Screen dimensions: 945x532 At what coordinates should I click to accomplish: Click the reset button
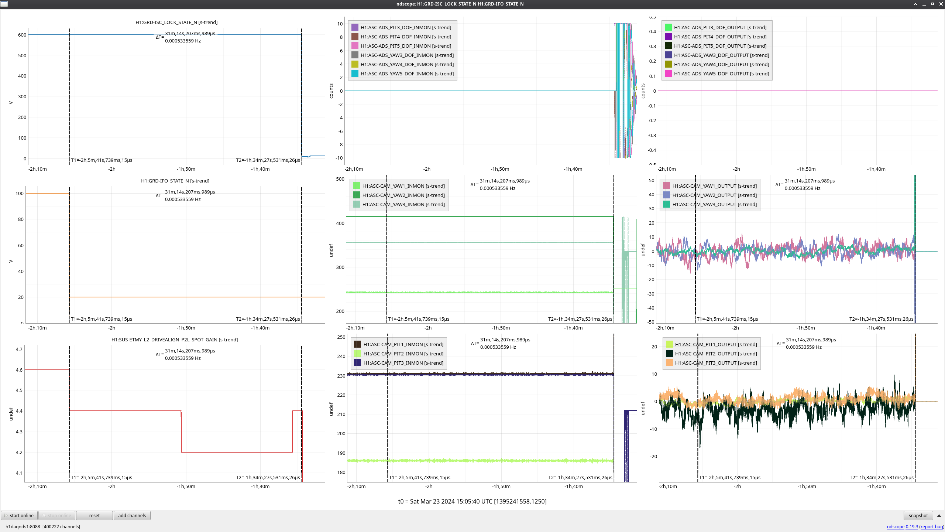click(94, 515)
